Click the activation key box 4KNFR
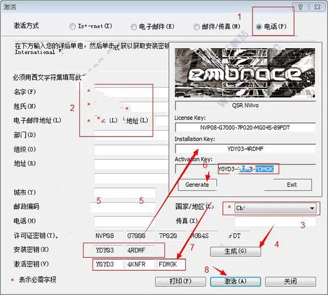This screenshot has height=295, width=328. [140, 264]
